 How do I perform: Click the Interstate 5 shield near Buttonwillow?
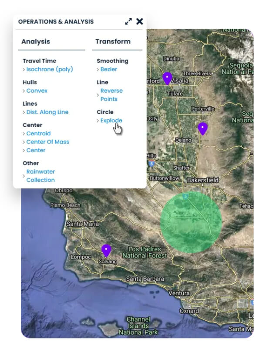pos(152,164)
